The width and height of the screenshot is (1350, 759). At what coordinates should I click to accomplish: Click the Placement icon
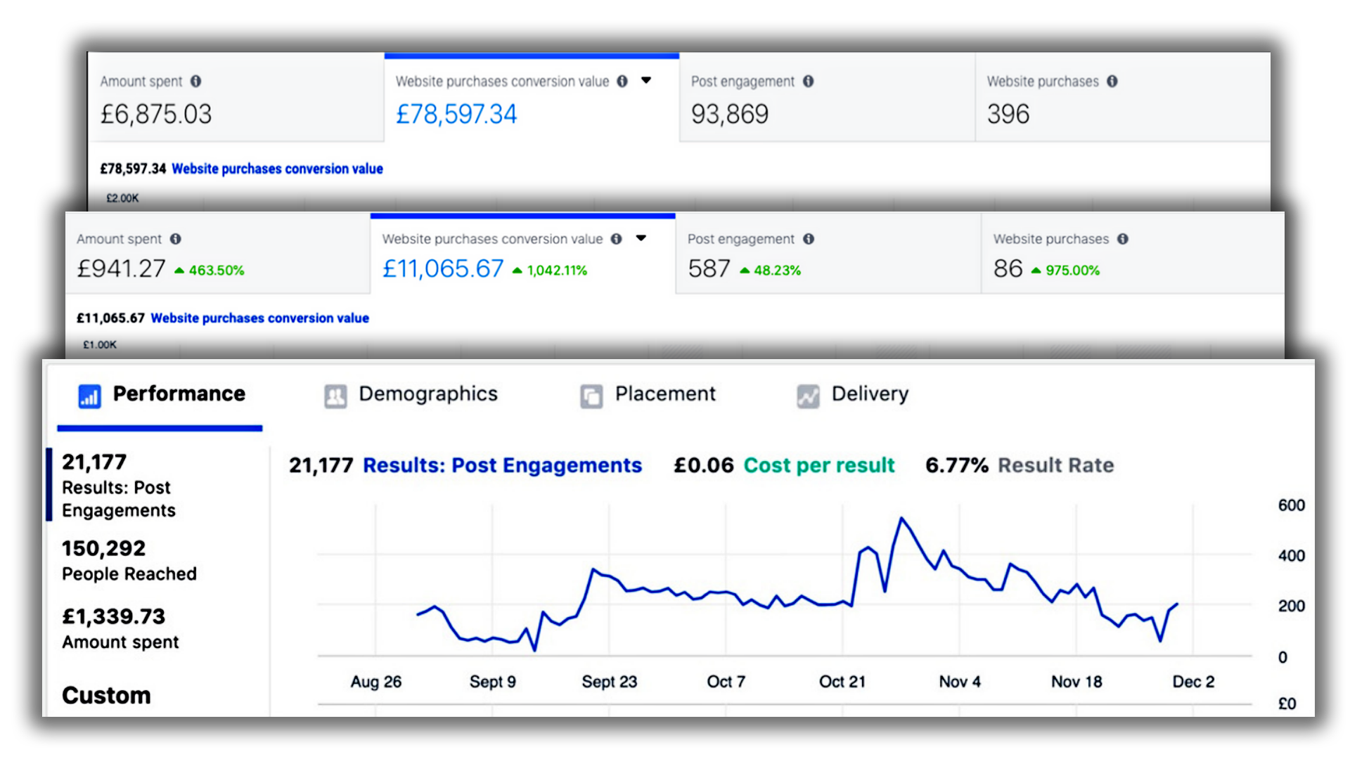pyautogui.click(x=591, y=396)
